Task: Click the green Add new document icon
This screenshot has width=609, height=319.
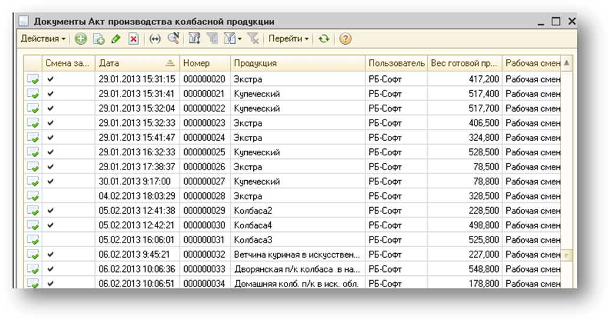Action: click(81, 39)
